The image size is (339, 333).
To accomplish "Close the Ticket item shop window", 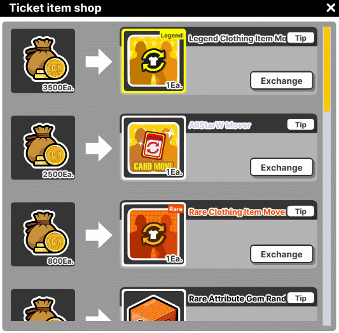I will click(x=331, y=8).
